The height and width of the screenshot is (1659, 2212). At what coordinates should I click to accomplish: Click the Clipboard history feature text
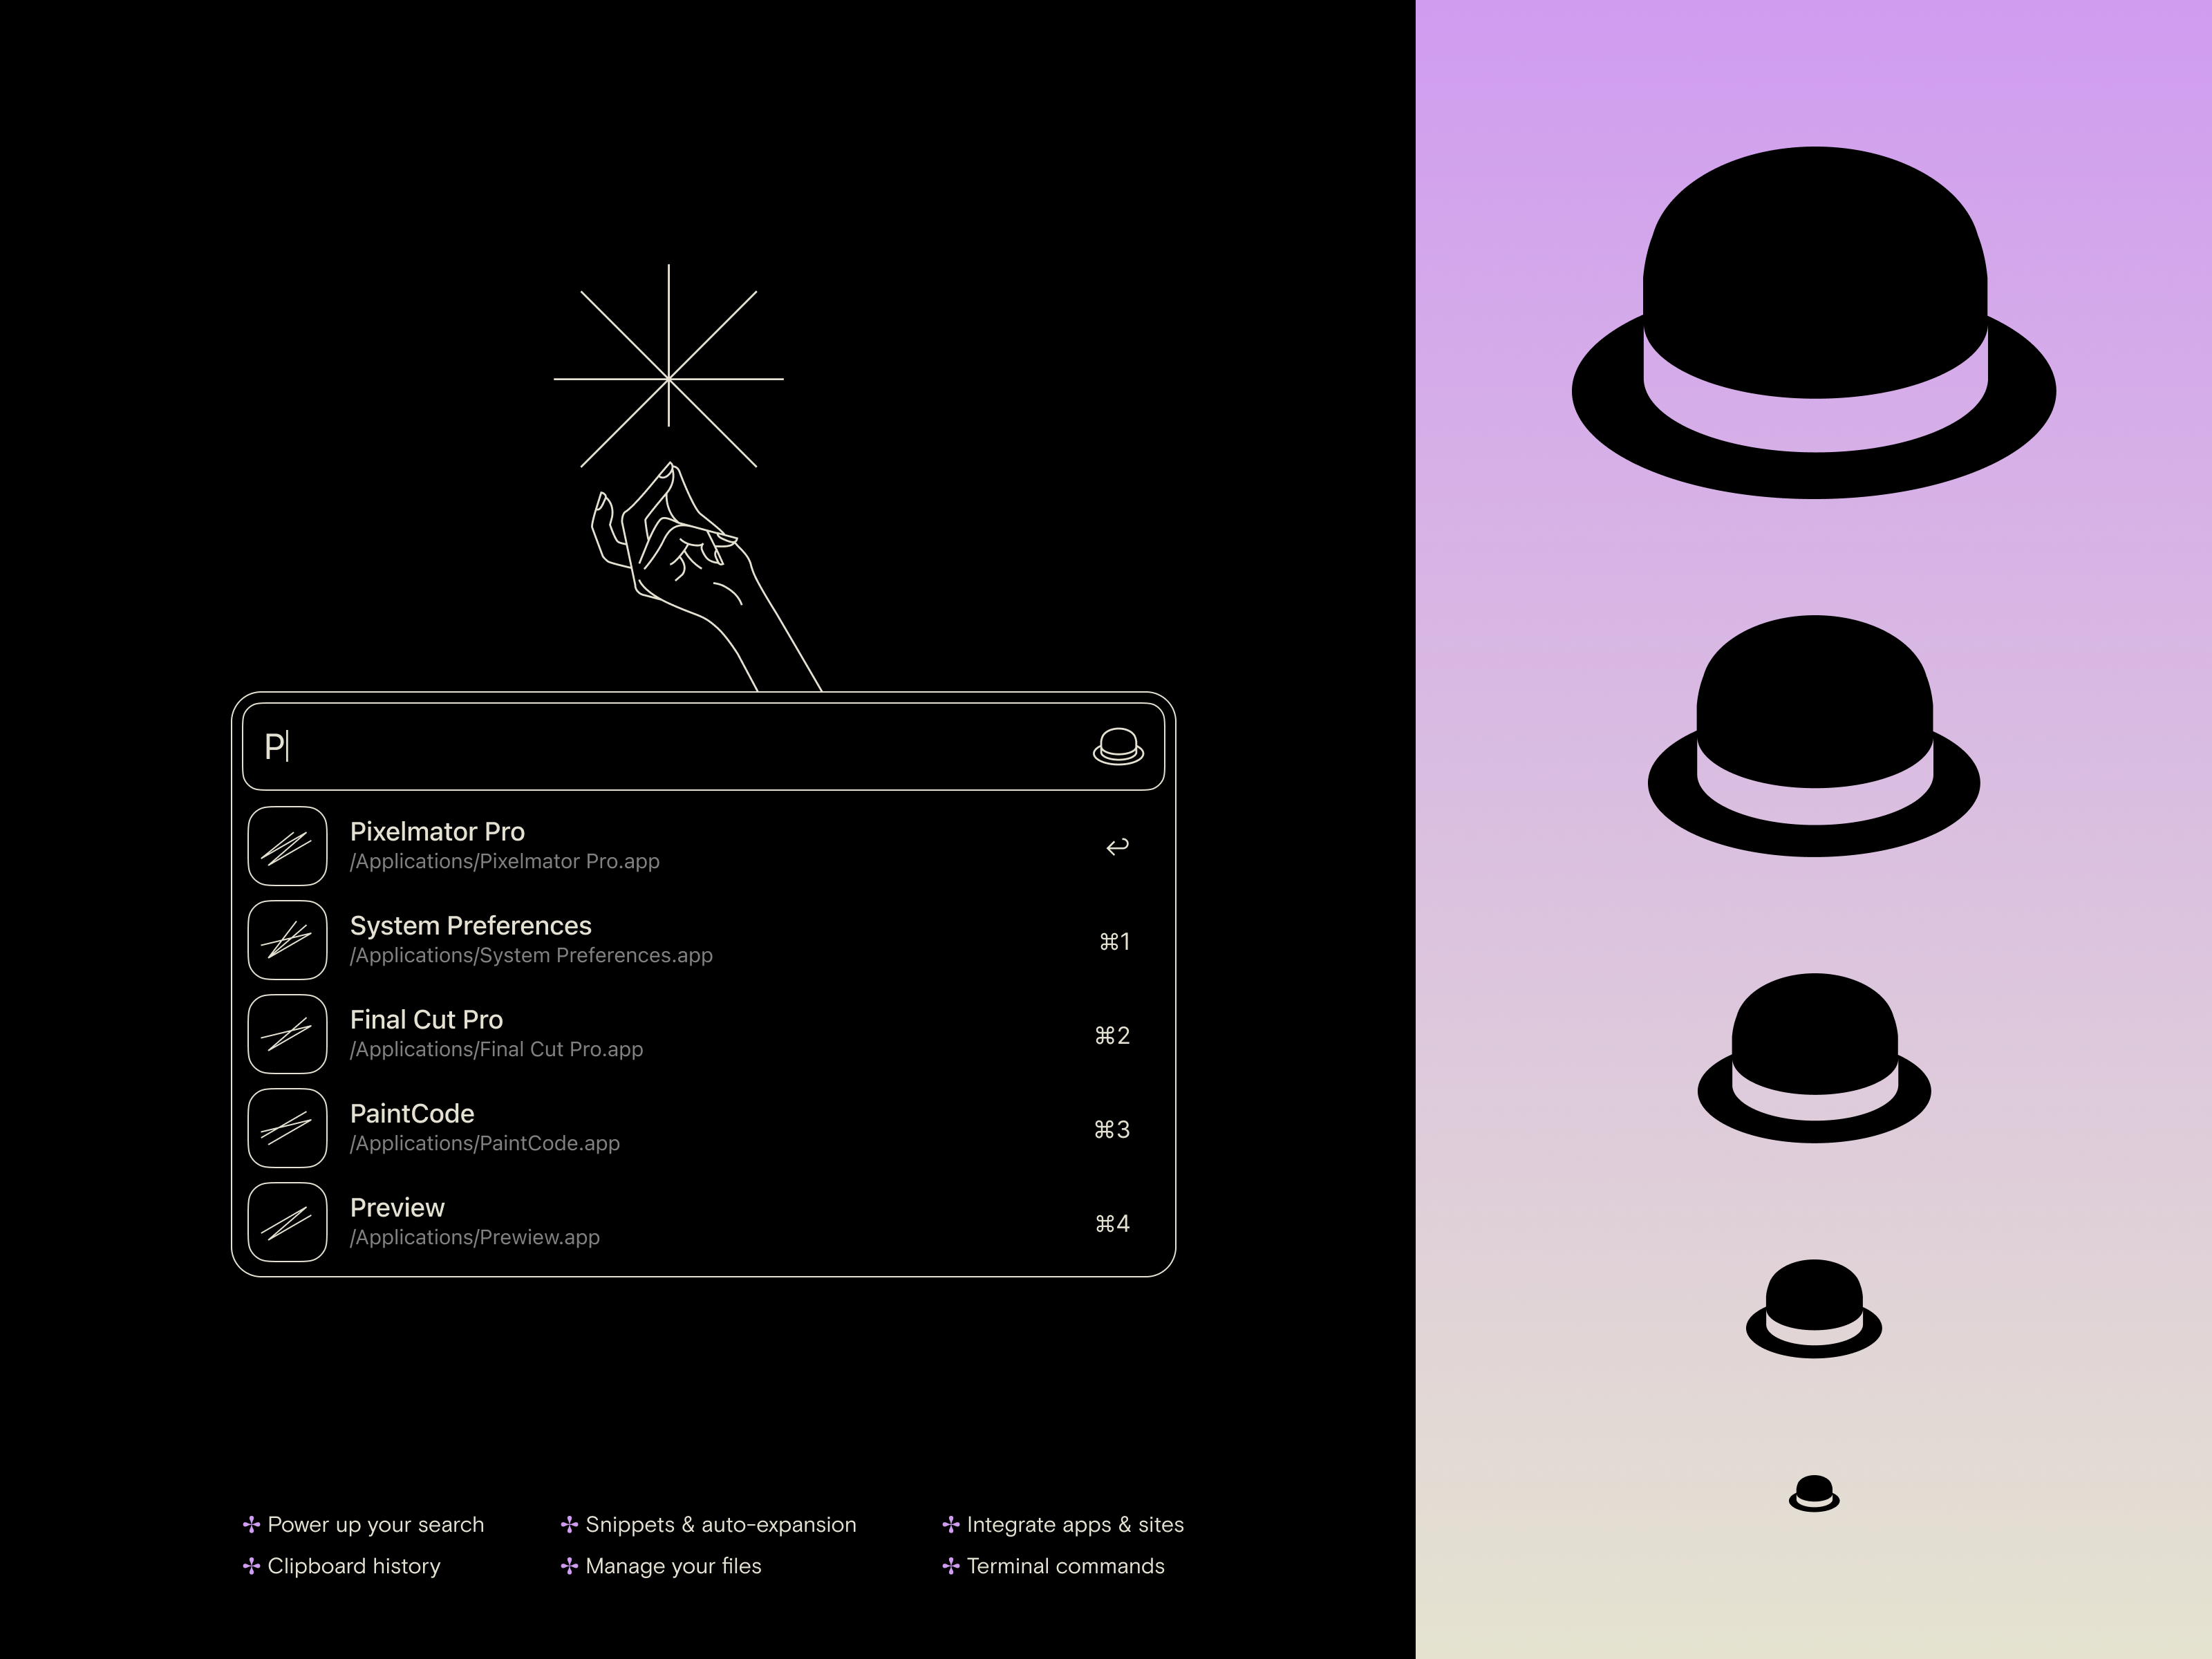353,1566
